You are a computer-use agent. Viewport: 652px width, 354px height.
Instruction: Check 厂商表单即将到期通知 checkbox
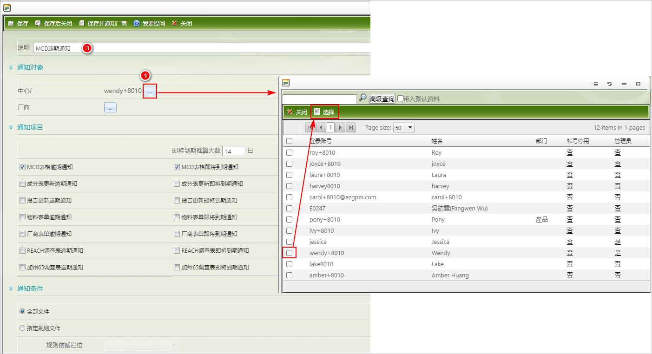(177, 234)
